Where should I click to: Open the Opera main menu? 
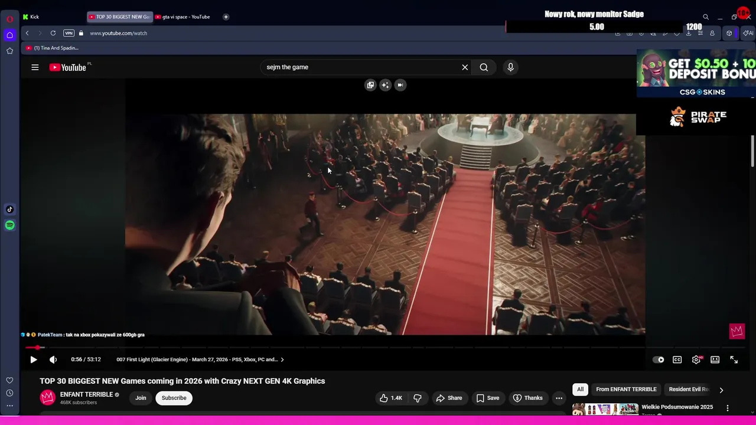9,19
